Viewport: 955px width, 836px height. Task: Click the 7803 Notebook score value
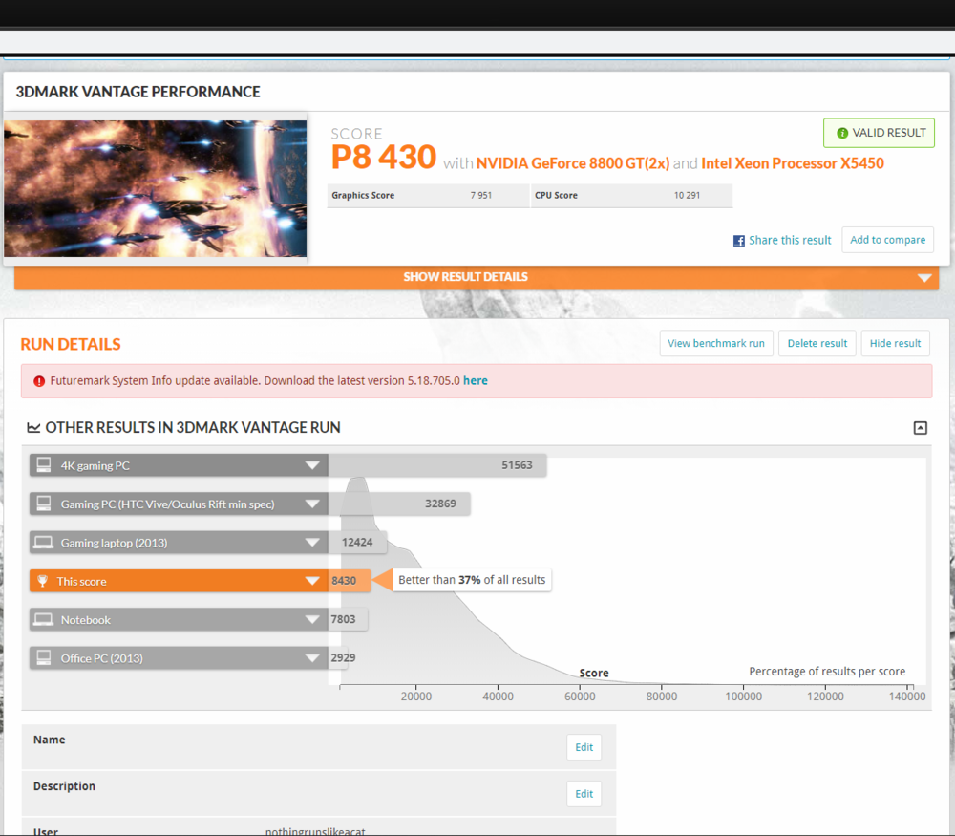click(x=343, y=619)
